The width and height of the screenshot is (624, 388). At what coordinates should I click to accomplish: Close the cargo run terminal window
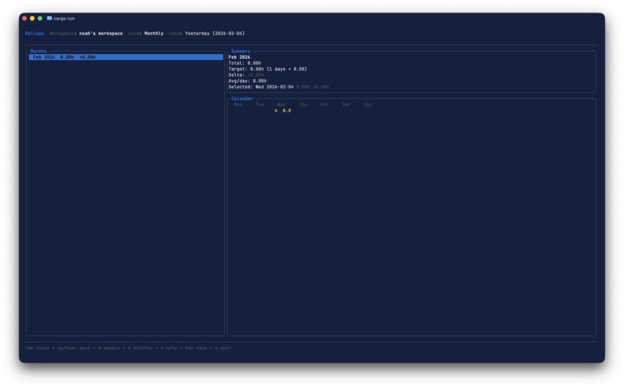coord(24,18)
